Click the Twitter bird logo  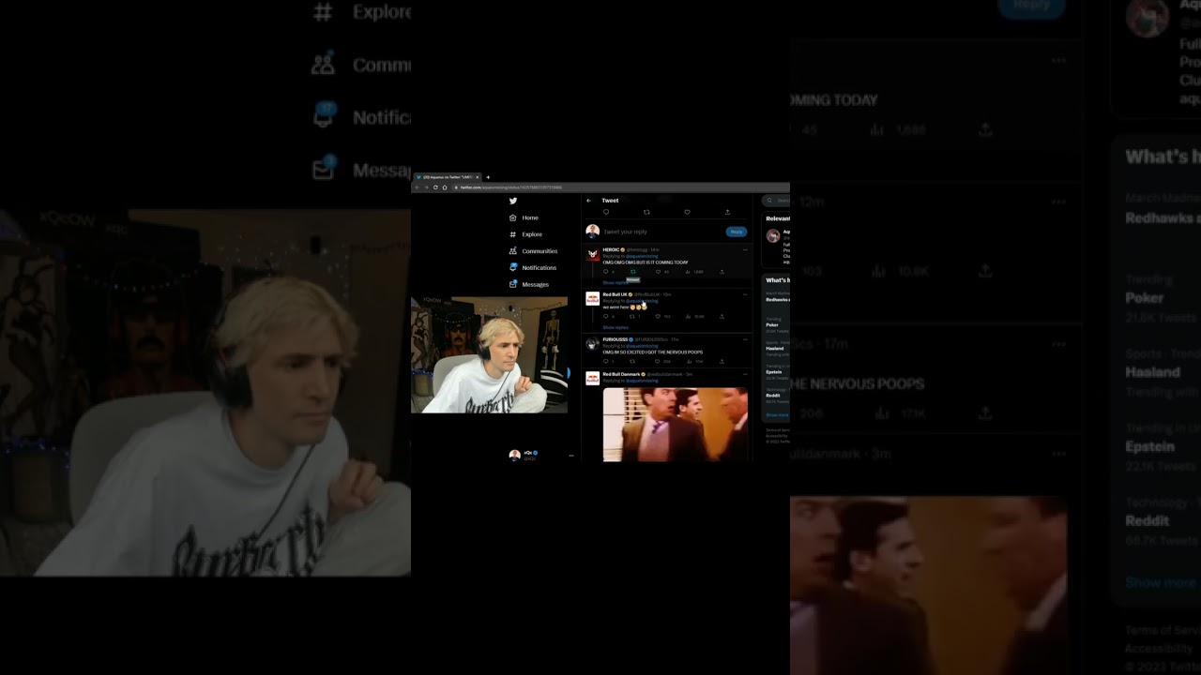[513, 201]
